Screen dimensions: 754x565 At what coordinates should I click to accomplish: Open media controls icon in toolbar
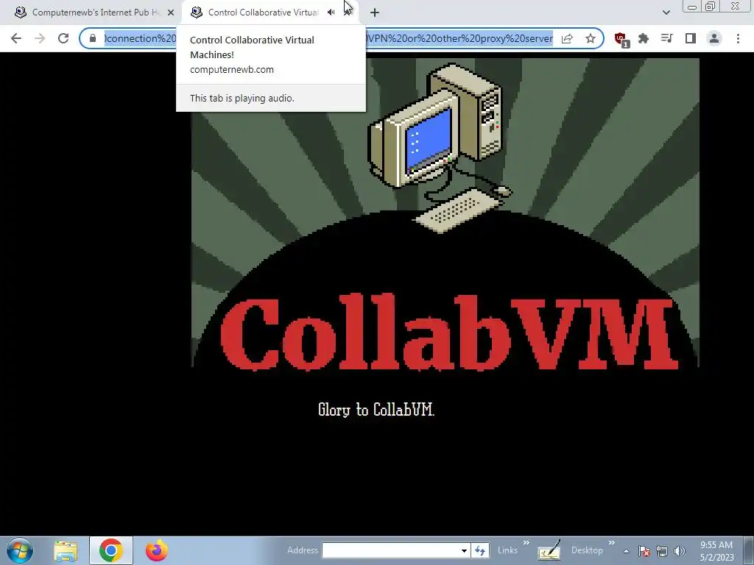pos(667,38)
